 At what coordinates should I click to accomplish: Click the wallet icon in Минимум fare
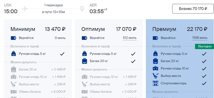14,38
